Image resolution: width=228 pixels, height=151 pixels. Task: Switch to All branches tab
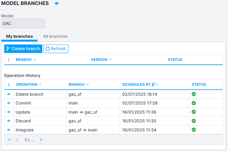coord(56,36)
